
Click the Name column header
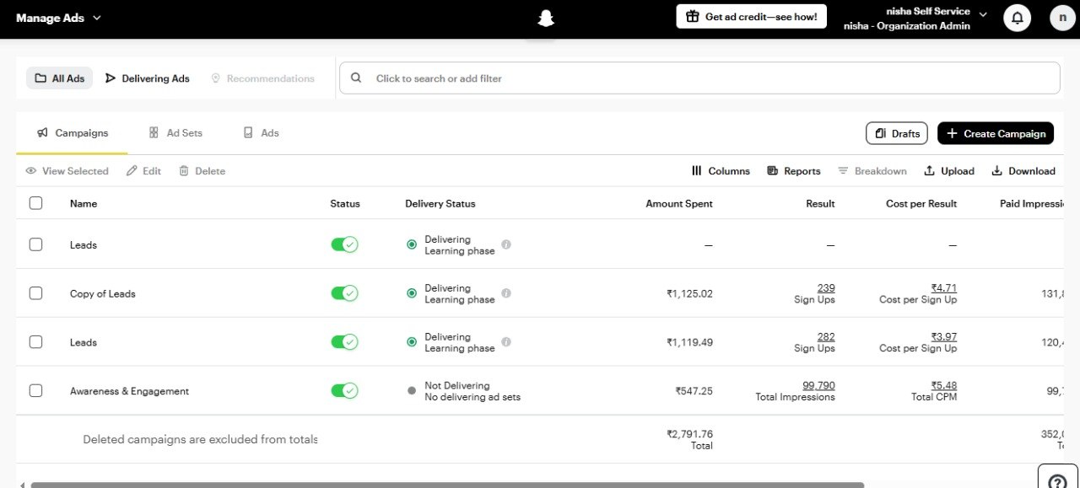[84, 204]
